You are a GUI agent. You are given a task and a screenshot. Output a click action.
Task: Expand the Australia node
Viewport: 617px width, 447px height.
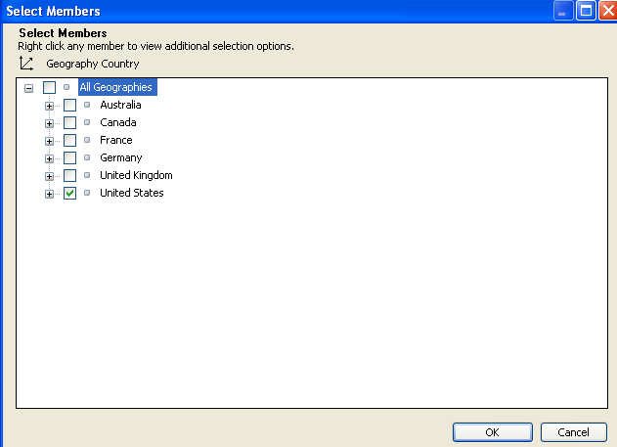click(49, 106)
